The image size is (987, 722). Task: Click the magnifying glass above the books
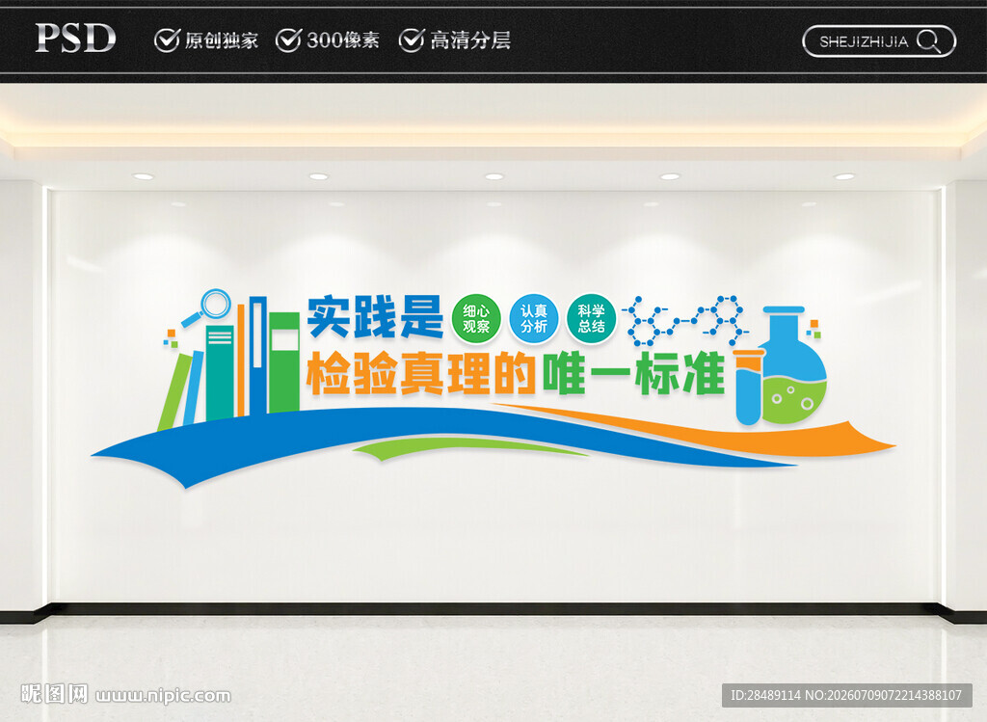(x=208, y=308)
